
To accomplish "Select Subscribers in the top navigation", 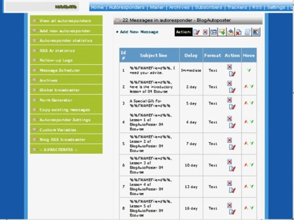I will pos(209,7).
